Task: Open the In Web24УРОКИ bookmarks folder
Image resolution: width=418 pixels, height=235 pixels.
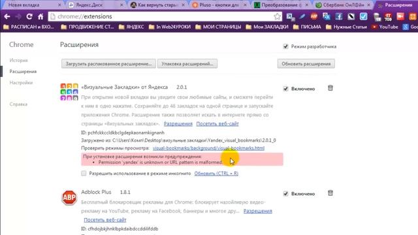Action: coord(170,27)
